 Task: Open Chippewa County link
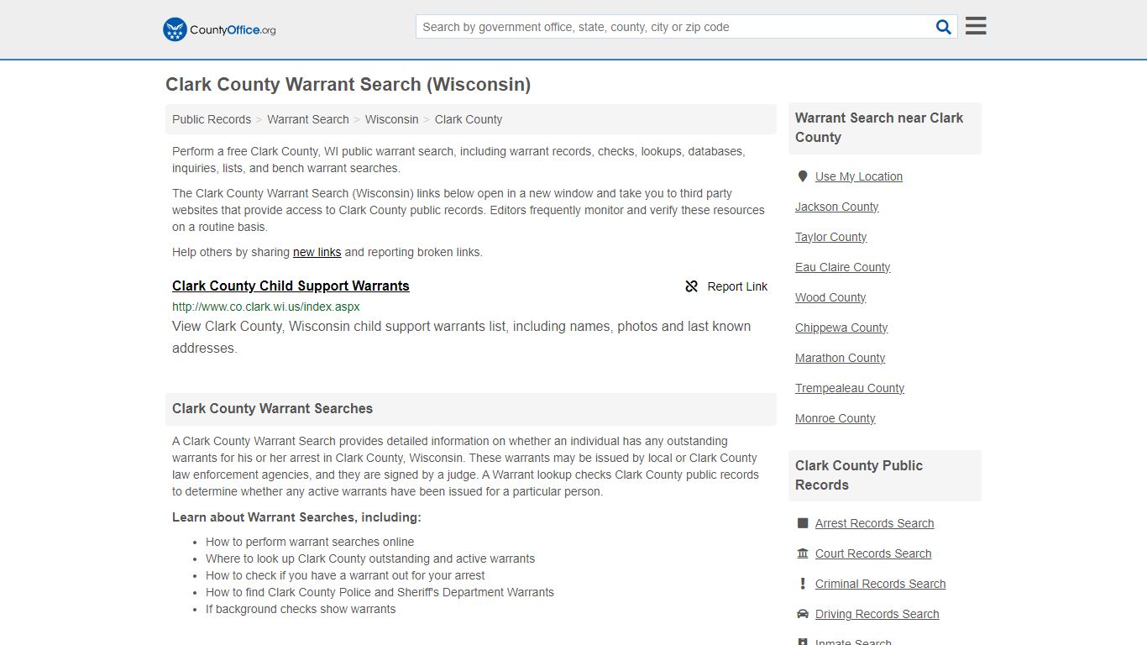[x=841, y=328]
